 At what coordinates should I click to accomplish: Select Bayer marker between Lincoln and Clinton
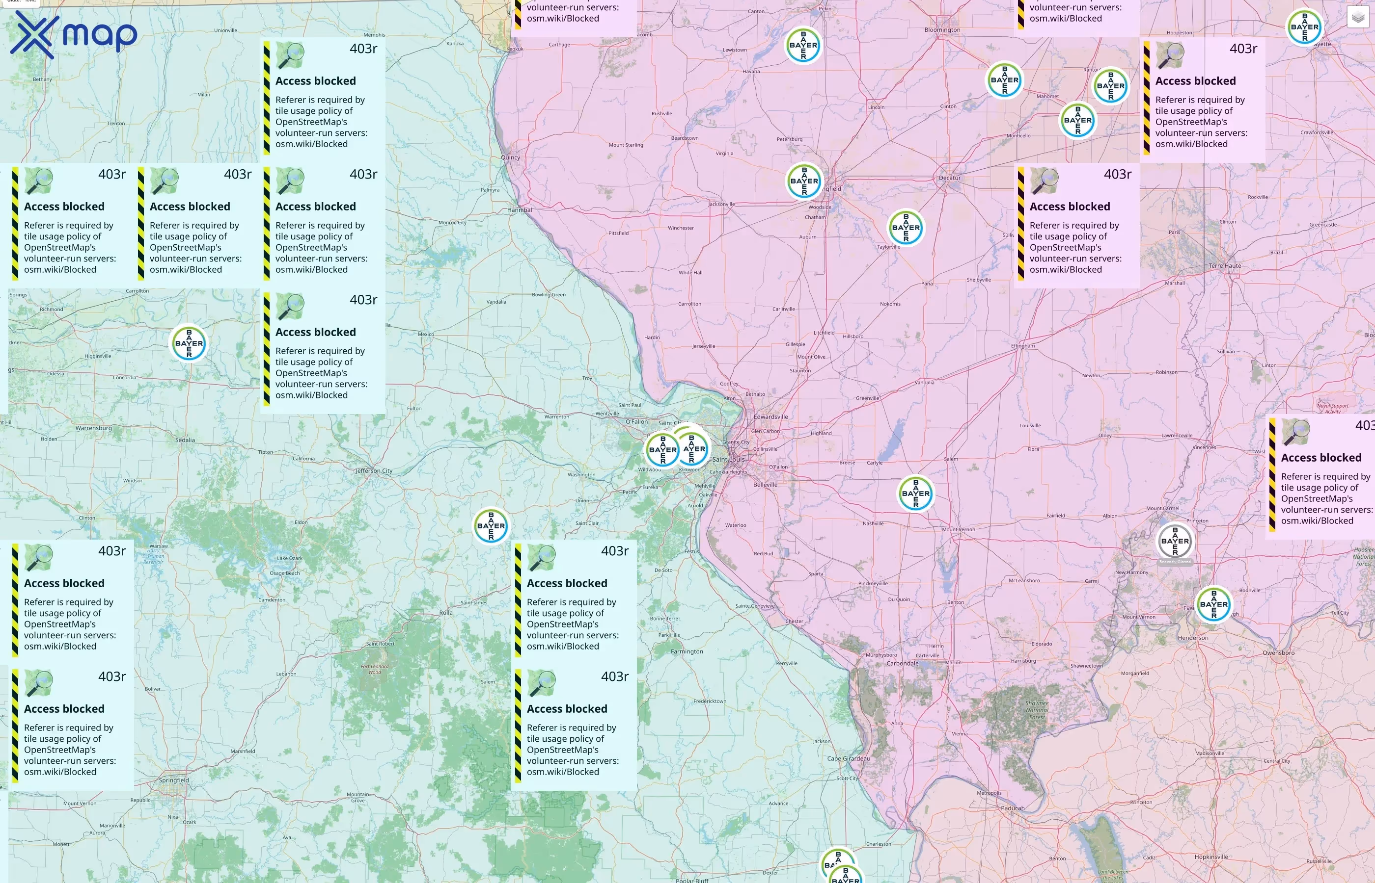[x=1004, y=80]
